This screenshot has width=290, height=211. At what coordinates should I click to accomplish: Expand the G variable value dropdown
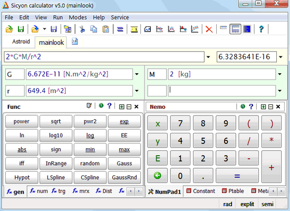coord(137,74)
